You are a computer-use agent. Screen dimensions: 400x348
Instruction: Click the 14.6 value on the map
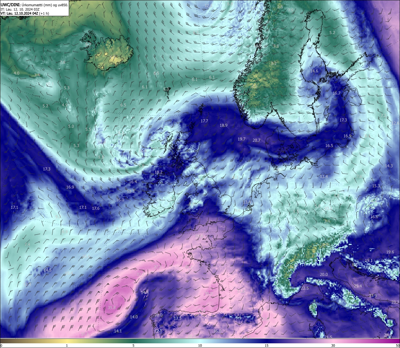(314, 71)
